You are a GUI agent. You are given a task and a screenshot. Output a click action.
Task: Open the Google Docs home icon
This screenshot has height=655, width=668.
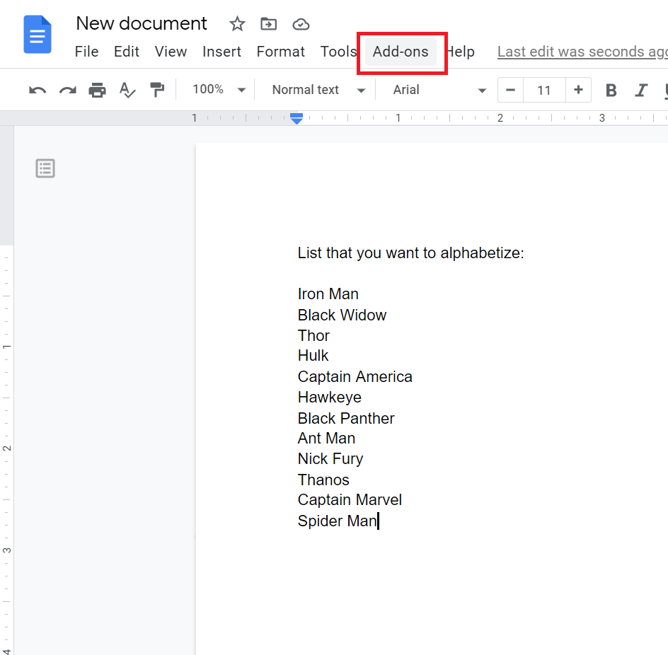pos(38,35)
